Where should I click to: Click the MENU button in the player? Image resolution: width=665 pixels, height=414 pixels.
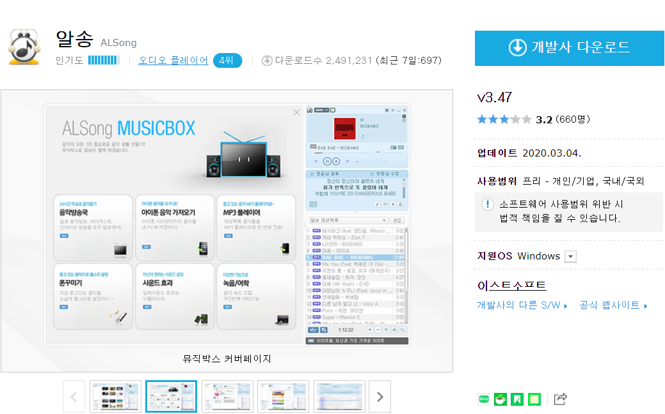321,110
